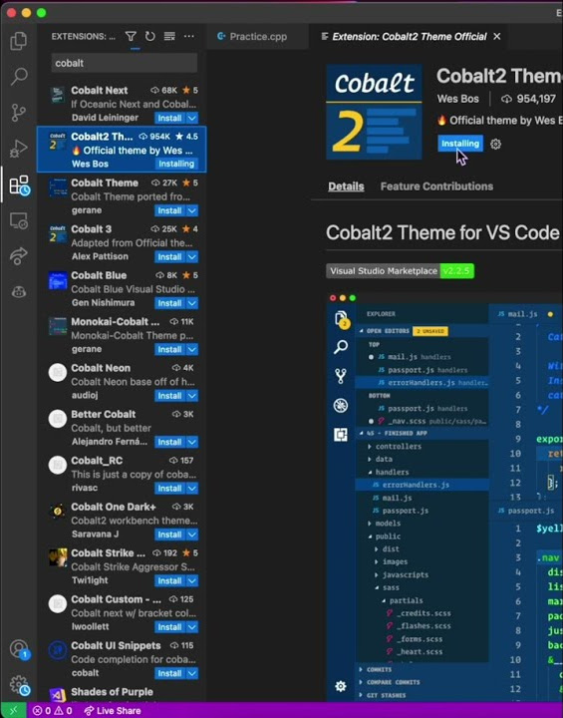
Task: Open the Feature Contributions tab
Action: coord(436,186)
